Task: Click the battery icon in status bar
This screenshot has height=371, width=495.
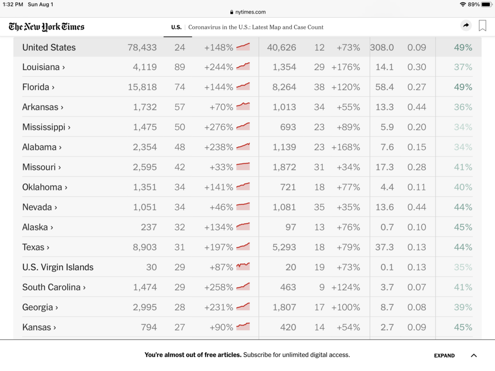Action: pos(486,4)
